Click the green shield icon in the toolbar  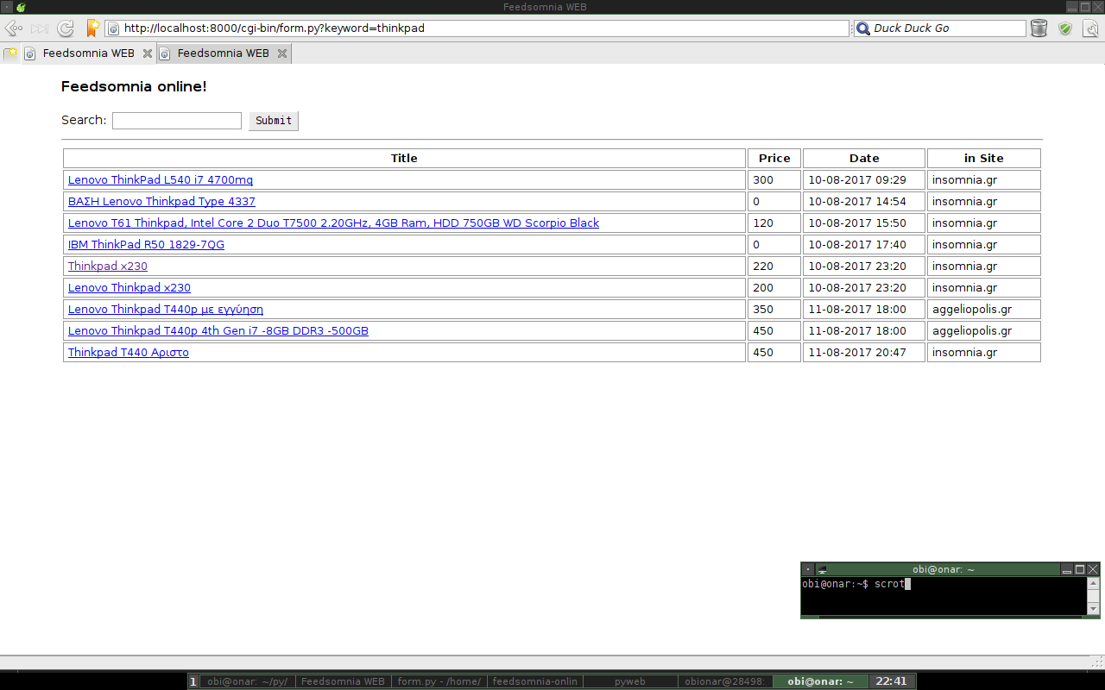[x=1065, y=28]
